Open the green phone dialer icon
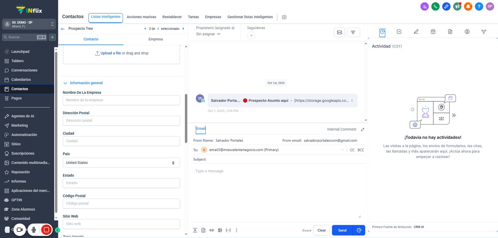 (435, 7)
